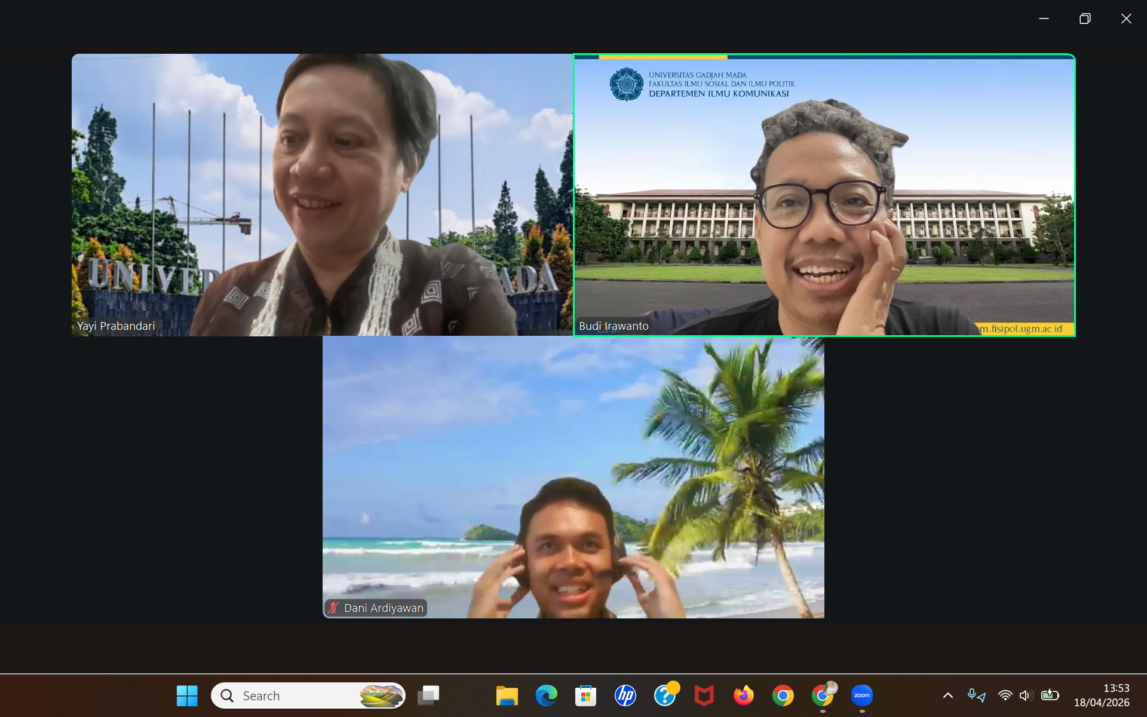
Task: Open the clock and date calendar flyout
Action: click(1101, 695)
